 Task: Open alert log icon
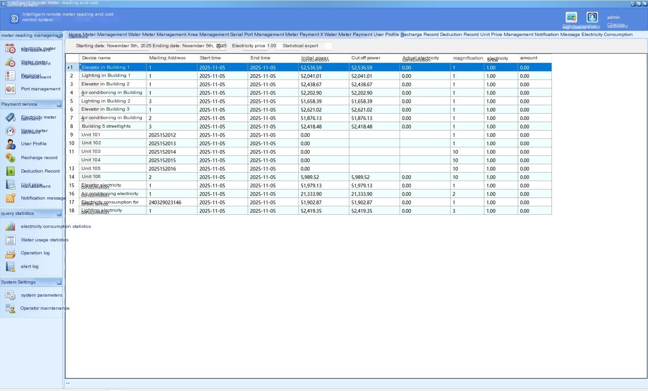coord(10,267)
